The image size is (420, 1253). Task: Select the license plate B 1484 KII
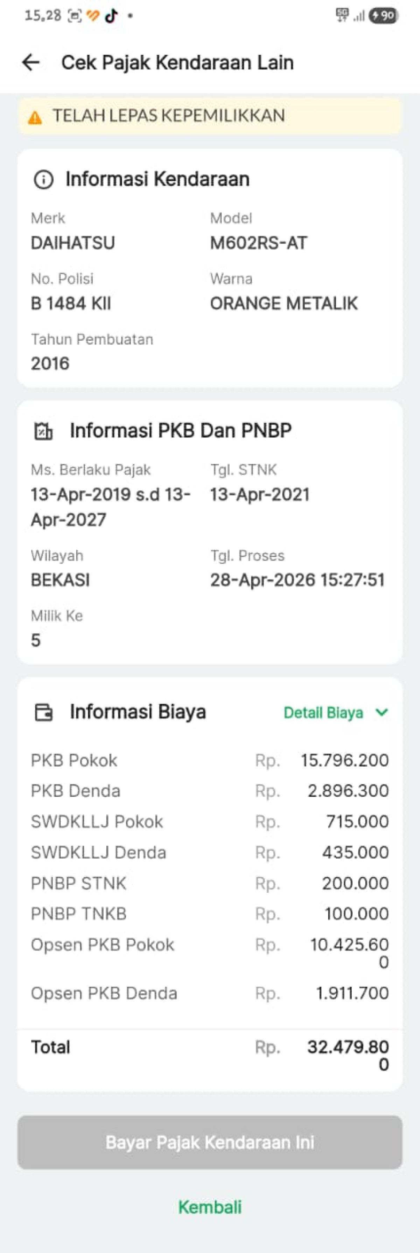pos(71,303)
